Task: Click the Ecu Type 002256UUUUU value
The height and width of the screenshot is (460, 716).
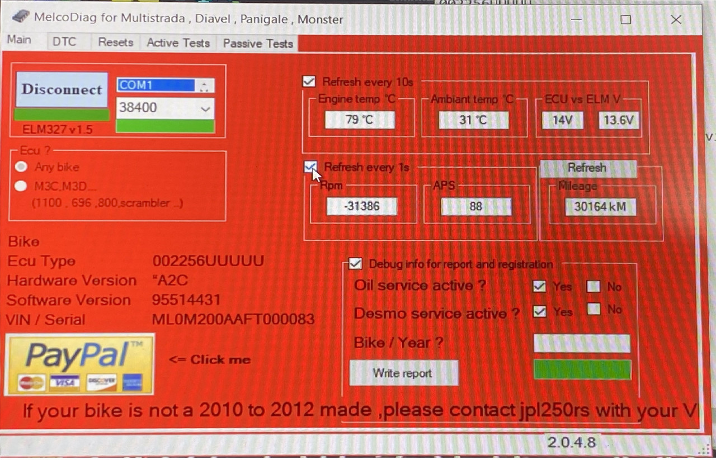Action: click(x=208, y=261)
